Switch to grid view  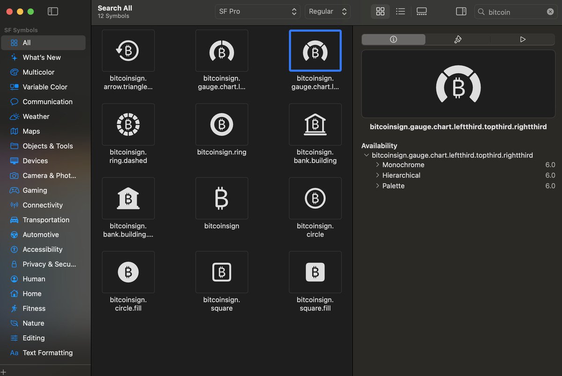[380, 12]
